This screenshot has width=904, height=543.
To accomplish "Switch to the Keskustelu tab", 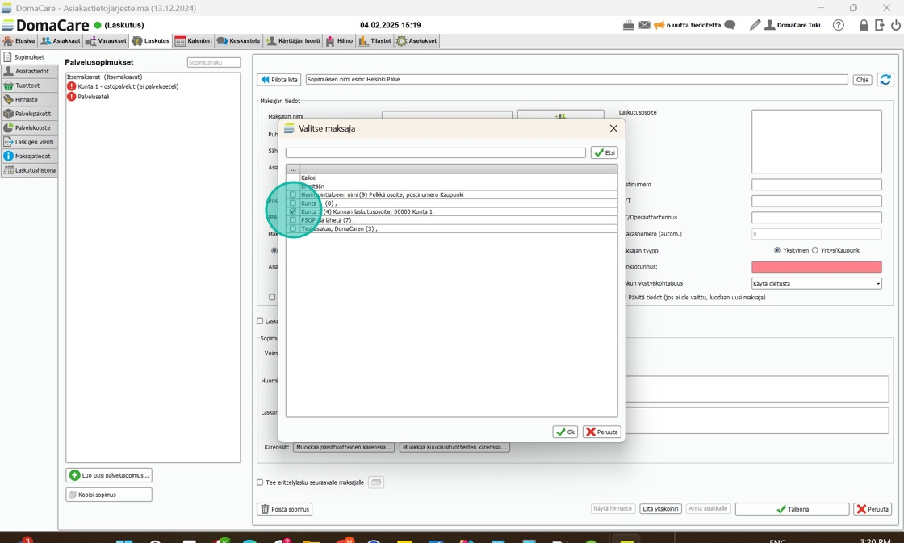I will (239, 41).
